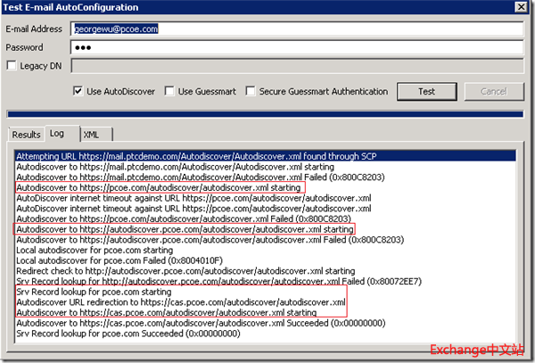
Task: Uncheck the Use AutoDiscover checkbox
Action: click(78, 91)
